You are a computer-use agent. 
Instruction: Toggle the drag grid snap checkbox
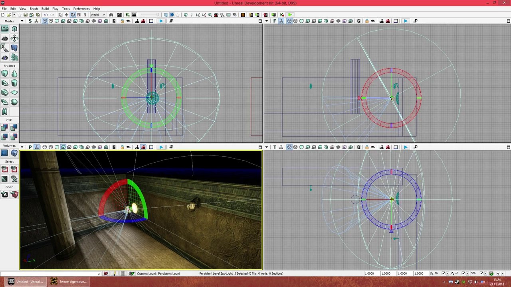[444, 273]
